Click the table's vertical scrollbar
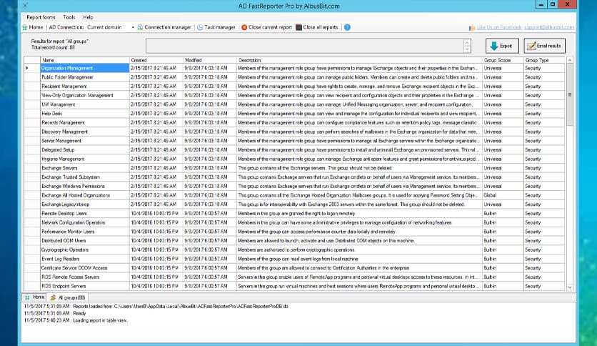This screenshot has height=346, width=597. pos(569,179)
